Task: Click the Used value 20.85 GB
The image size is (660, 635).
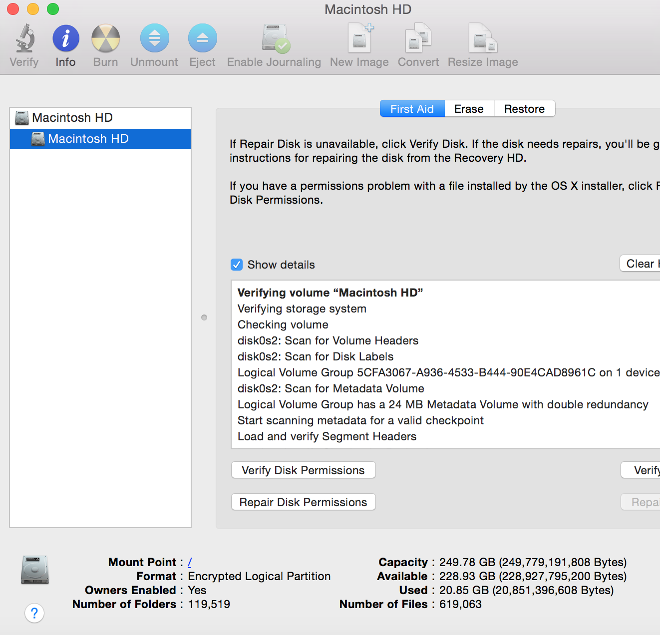Action: (526, 590)
